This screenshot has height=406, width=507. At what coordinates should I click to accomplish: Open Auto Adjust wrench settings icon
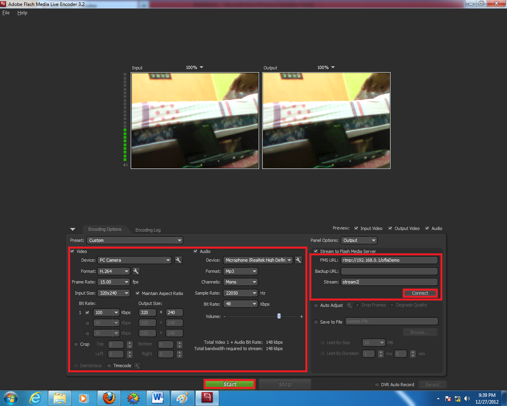[349, 305]
